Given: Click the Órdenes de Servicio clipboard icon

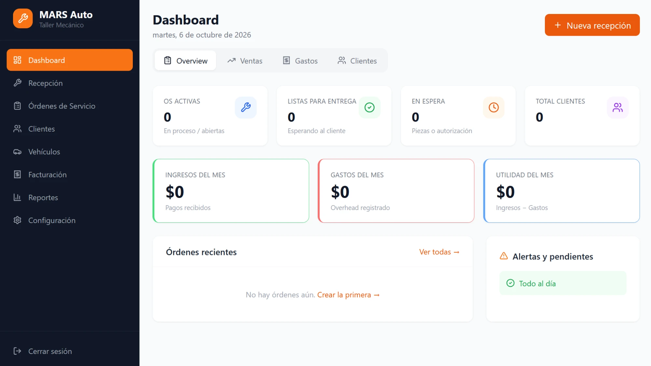Looking at the screenshot, I should coord(17,106).
